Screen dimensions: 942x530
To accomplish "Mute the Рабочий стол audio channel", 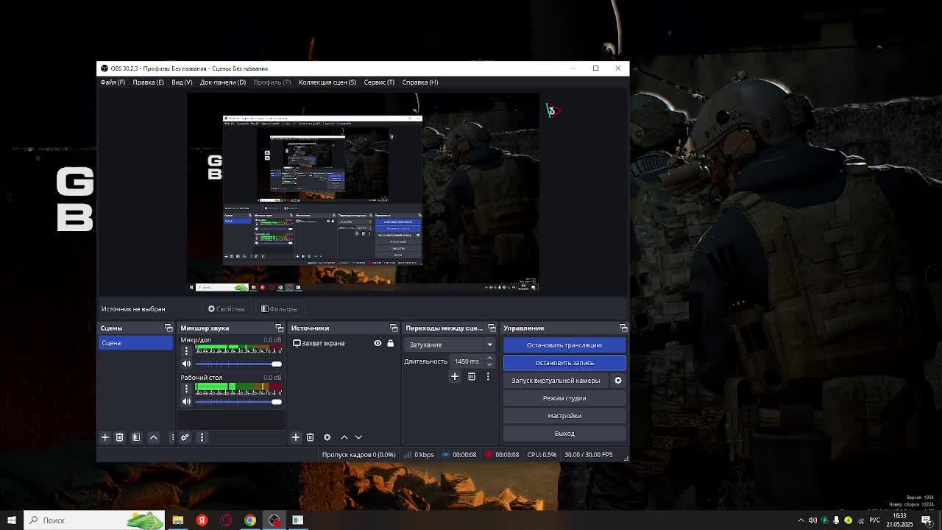I will click(x=186, y=401).
